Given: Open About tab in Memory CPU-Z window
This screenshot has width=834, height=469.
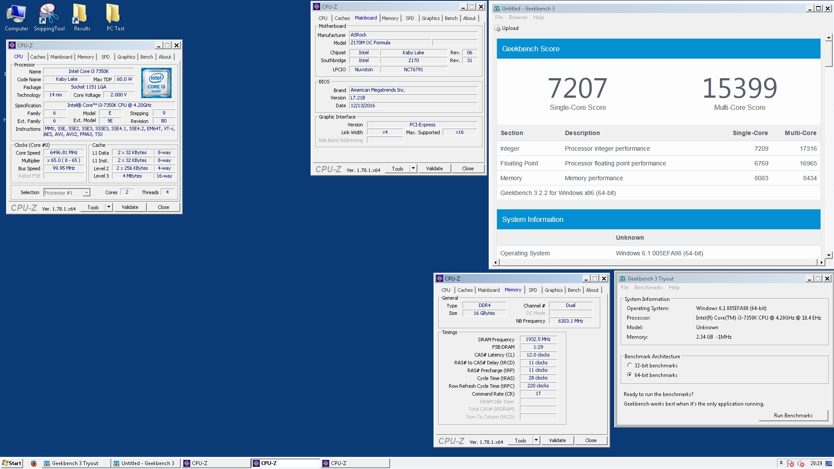Looking at the screenshot, I should [592, 290].
